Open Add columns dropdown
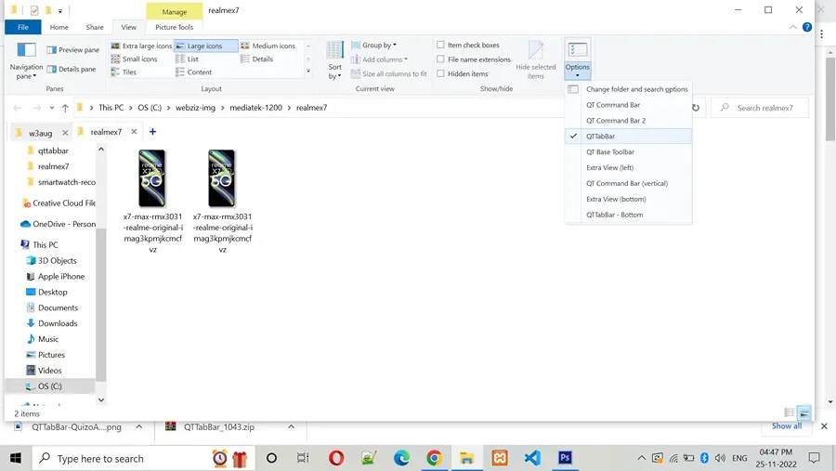This screenshot has height=471, width=836. coord(379,59)
